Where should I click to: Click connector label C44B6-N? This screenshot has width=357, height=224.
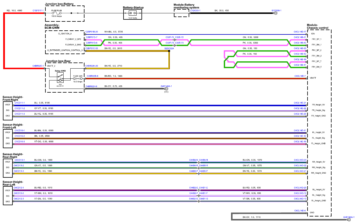click(x=194, y=160)
